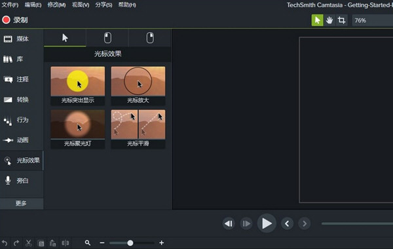Click the redo arrow icon
393x249 pixels.
(16, 242)
